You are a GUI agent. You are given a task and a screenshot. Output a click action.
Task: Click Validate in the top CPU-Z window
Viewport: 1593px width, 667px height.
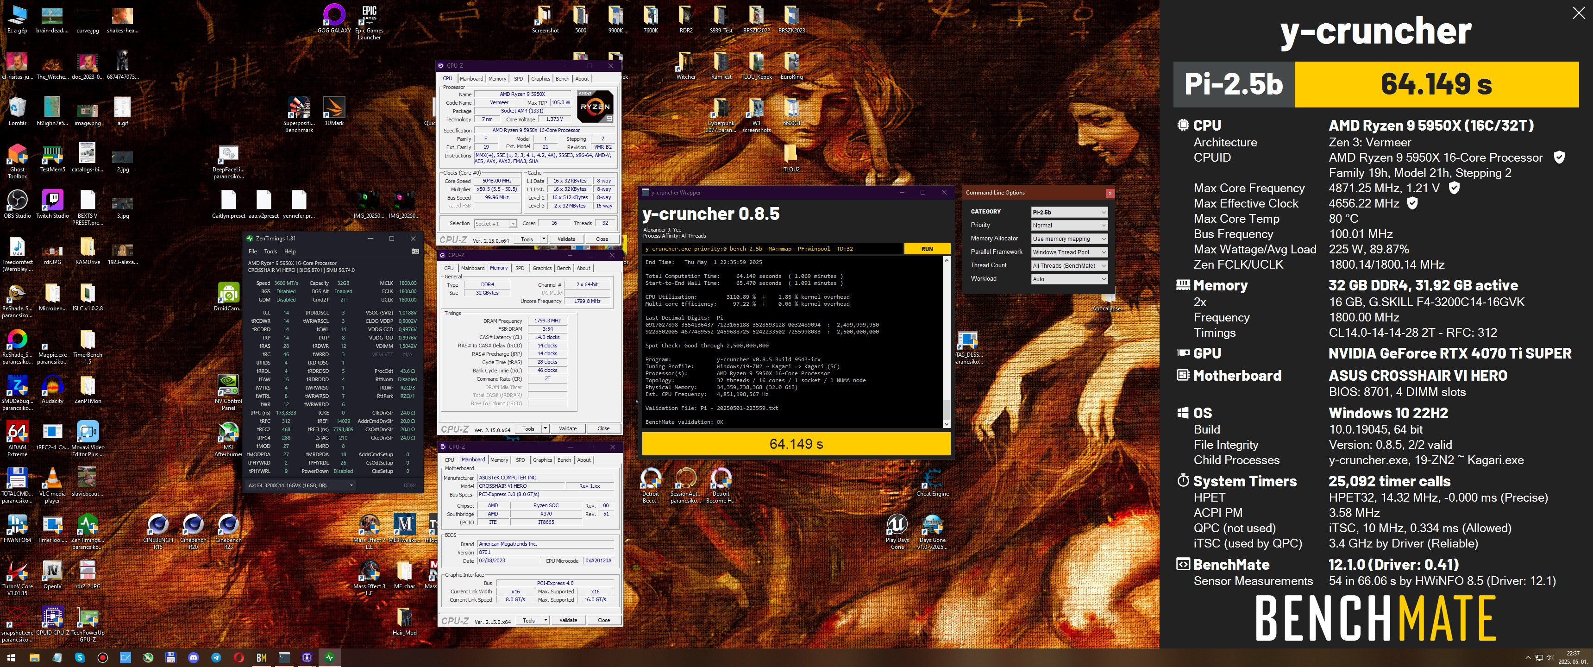(x=566, y=239)
